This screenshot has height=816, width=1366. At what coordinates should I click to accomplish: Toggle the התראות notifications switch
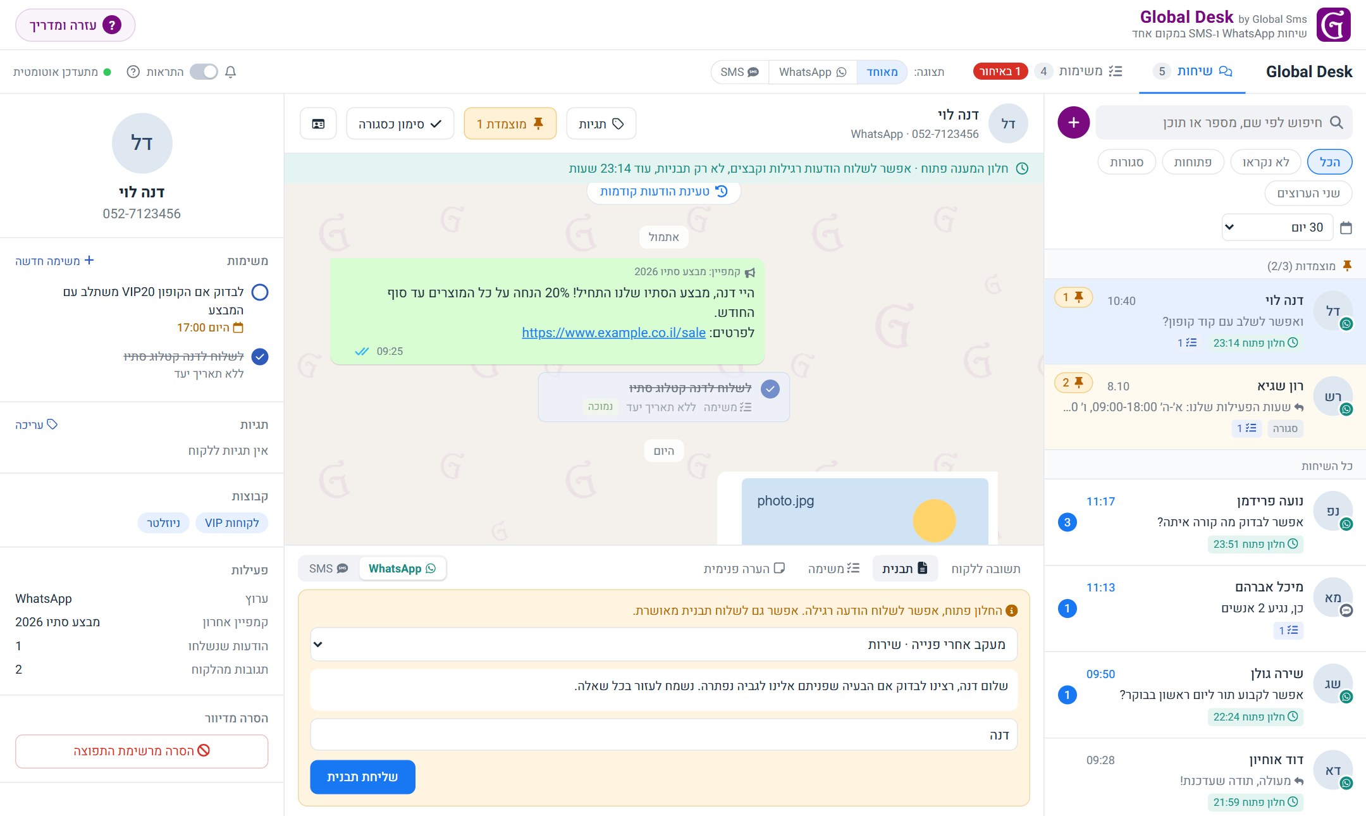[x=204, y=72]
